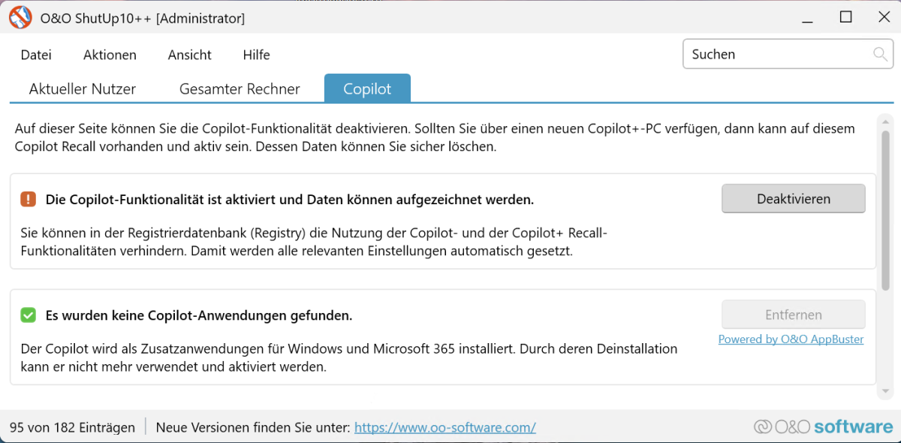901x443 pixels.
Task: Open the Powered by O&O AppBuster link
Action: 791,339
